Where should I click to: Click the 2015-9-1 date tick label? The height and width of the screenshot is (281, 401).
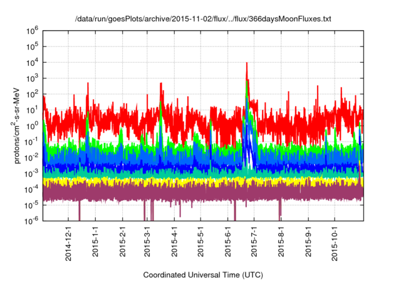(308, 241)
